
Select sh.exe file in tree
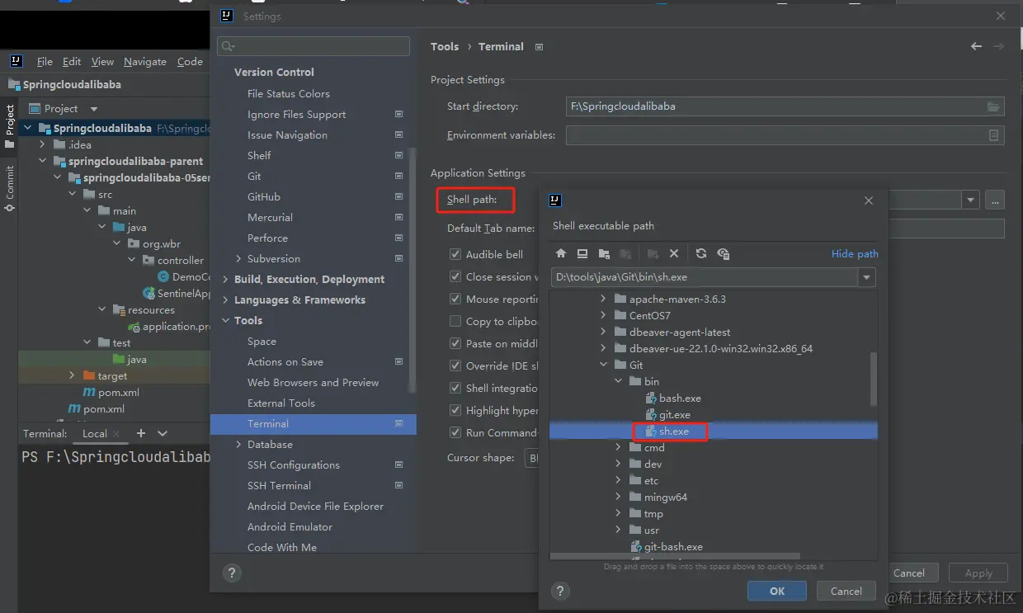click(x=673, y=431)
